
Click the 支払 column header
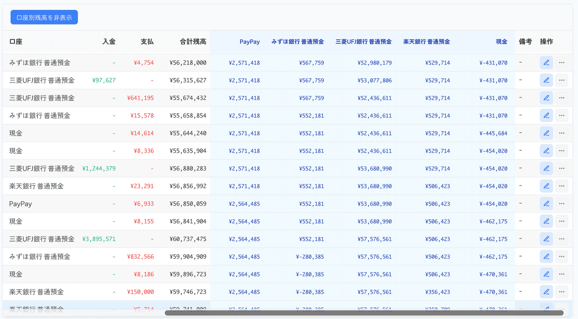pos(147,42)
